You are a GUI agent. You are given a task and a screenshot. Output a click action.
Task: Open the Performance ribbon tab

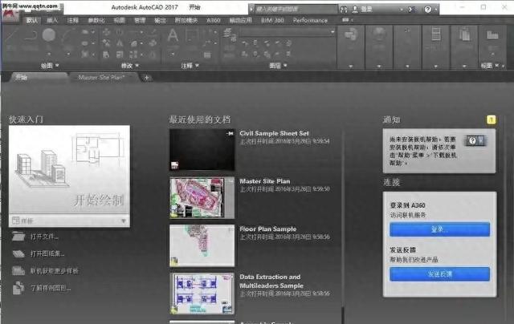click(x=310, y=19)
